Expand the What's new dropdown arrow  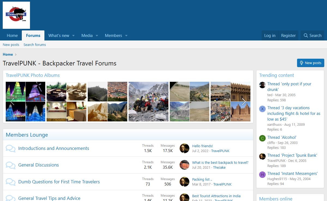tap(73, 36)
